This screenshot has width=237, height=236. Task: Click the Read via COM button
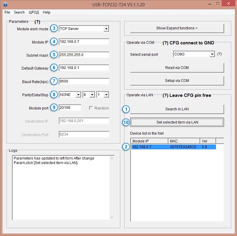point(177,68)
